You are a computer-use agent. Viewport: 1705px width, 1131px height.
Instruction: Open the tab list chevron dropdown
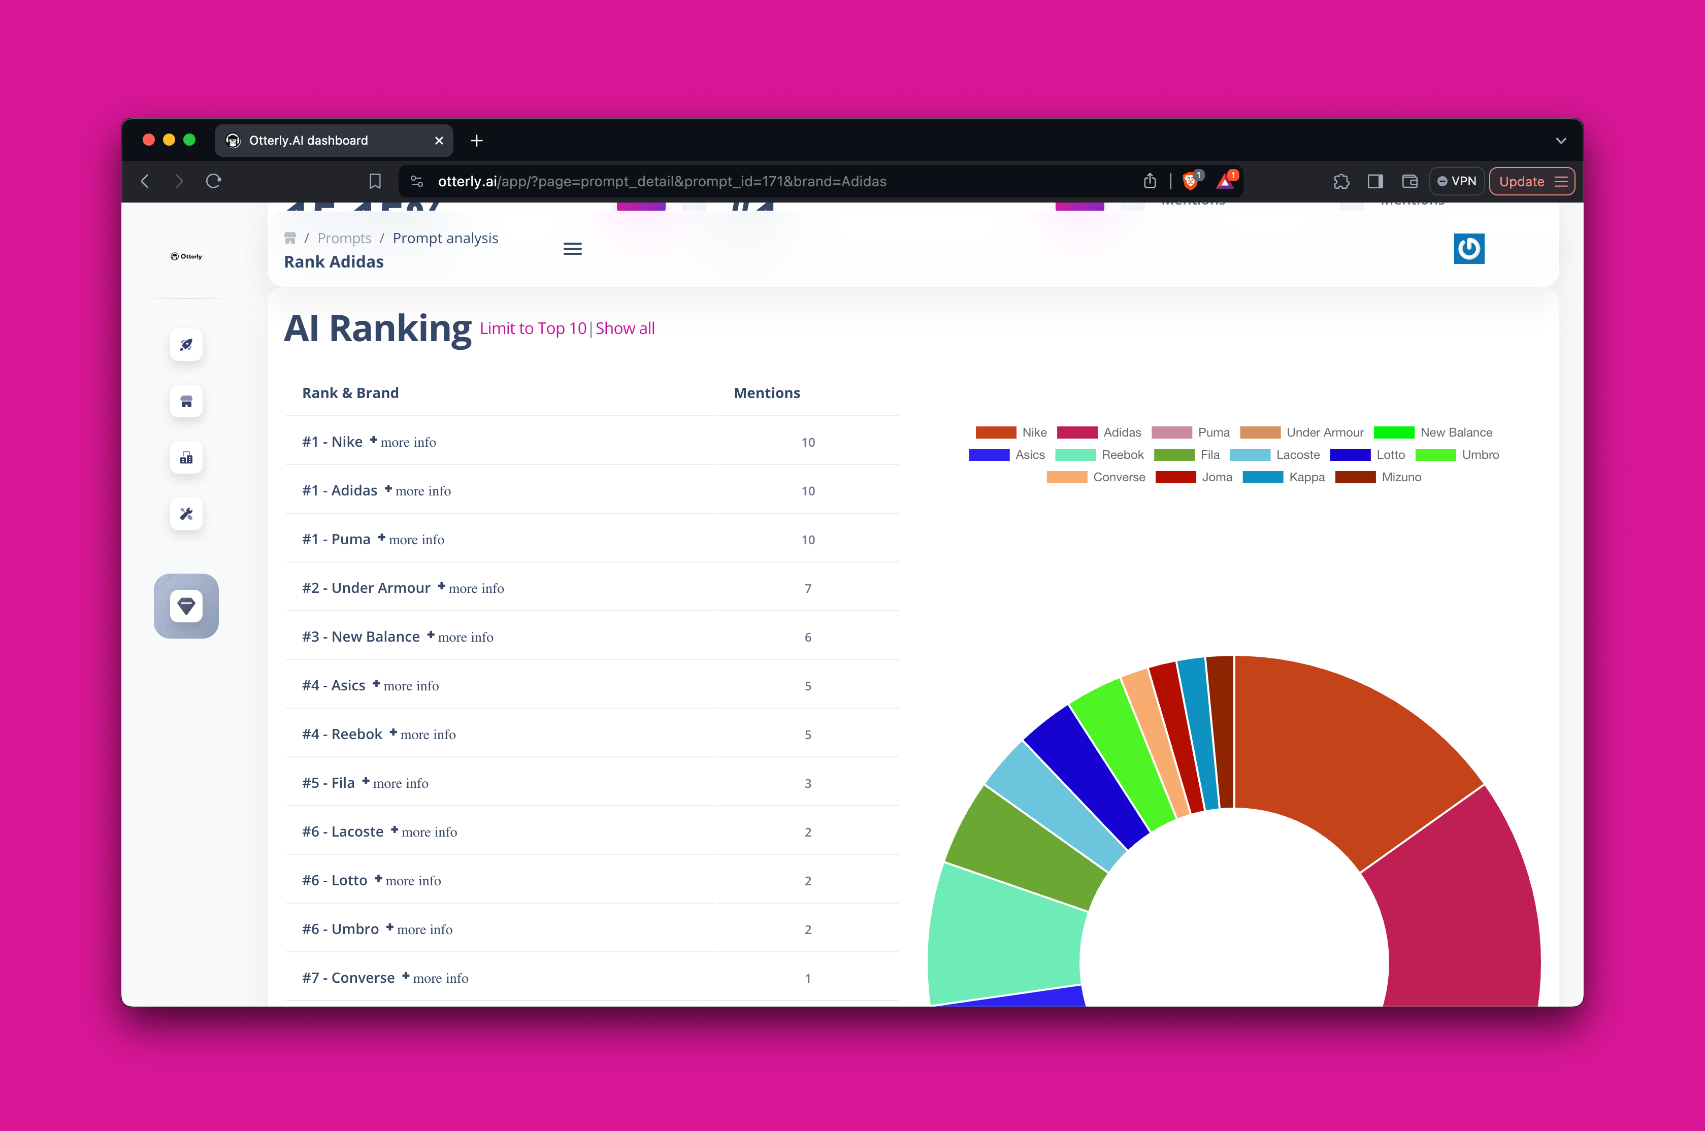pyautogui.click(x=1561, y=141)
